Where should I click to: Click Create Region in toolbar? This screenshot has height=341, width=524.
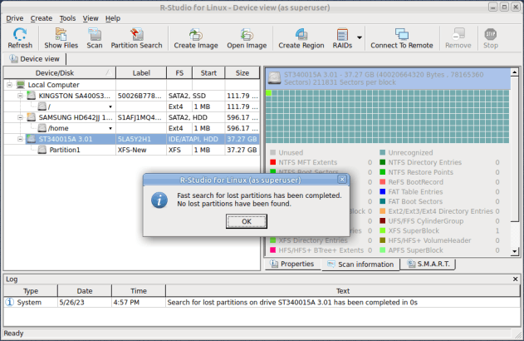(301, 38)
